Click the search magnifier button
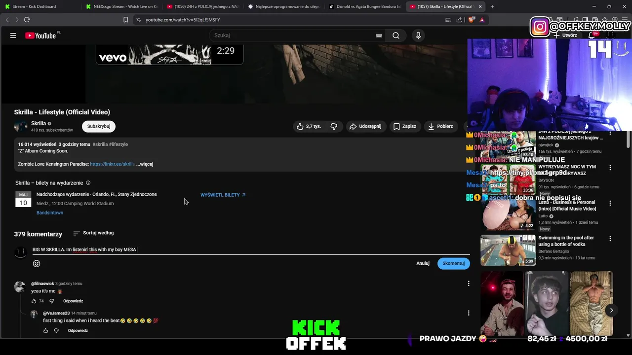The height and width of the screenshot is (355, 632). point(396,35)
